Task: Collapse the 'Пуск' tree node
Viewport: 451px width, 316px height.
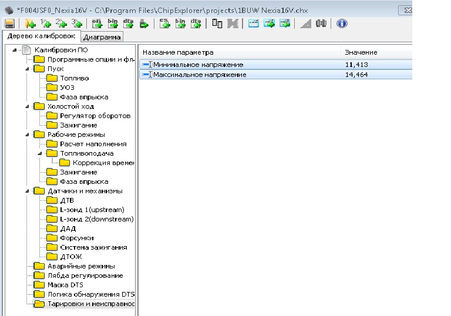Action: point(27,69)
